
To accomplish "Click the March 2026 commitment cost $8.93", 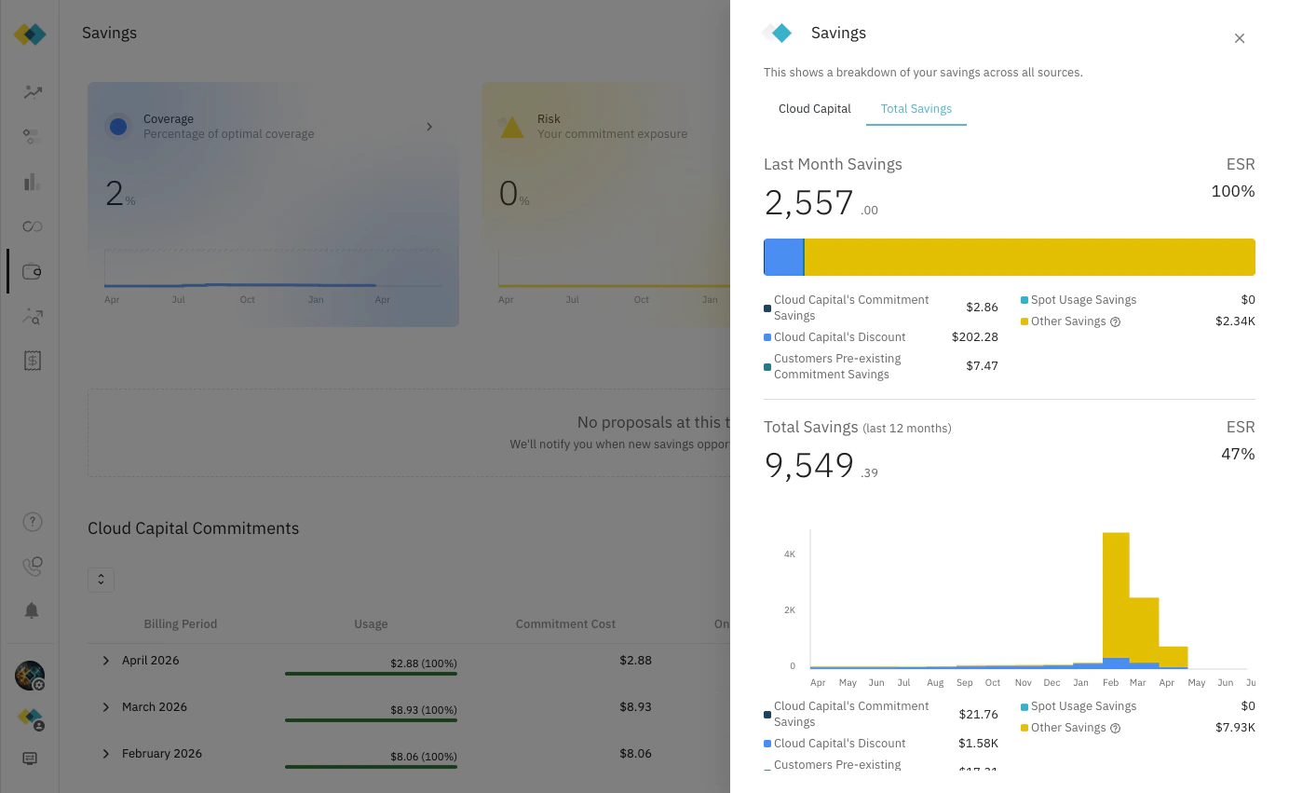I will coord(635,706).
